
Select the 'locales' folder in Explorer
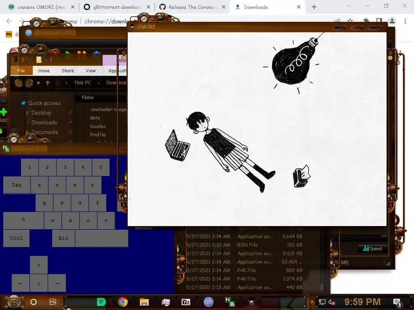click(98, 126)
